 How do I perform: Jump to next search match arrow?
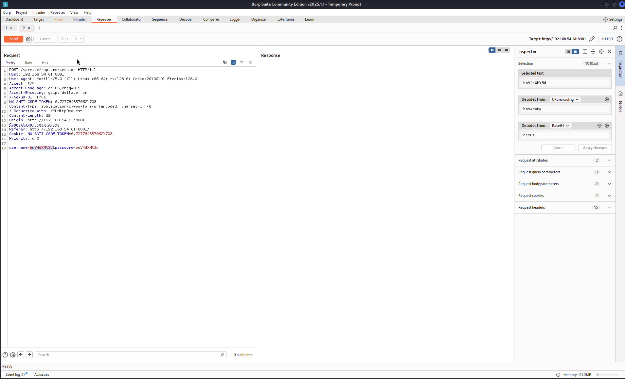tap(29, 355)
